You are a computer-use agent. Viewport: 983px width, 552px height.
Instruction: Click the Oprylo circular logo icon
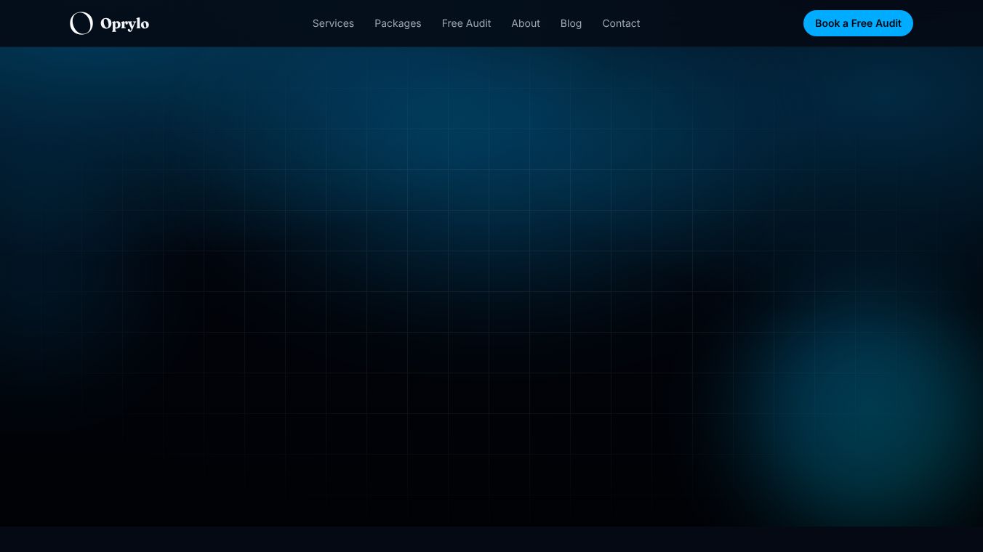pos(81,23)
